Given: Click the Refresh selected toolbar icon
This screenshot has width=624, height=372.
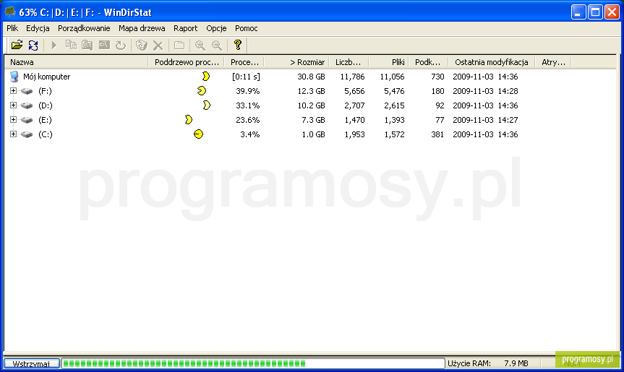Looking at the screenshot, I should coord(121,45).
